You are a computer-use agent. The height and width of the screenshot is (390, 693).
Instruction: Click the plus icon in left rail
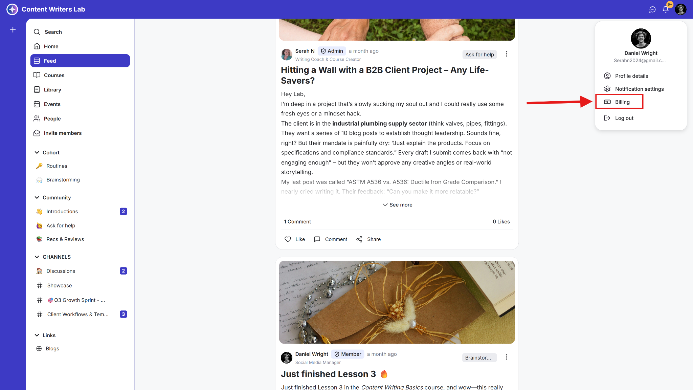click(x=13, y=30)
